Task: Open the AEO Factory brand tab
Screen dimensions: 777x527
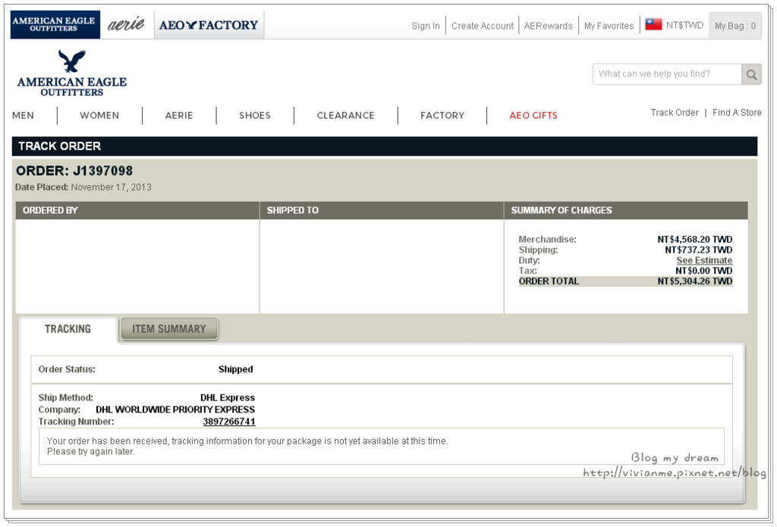Action: (209, 25)
